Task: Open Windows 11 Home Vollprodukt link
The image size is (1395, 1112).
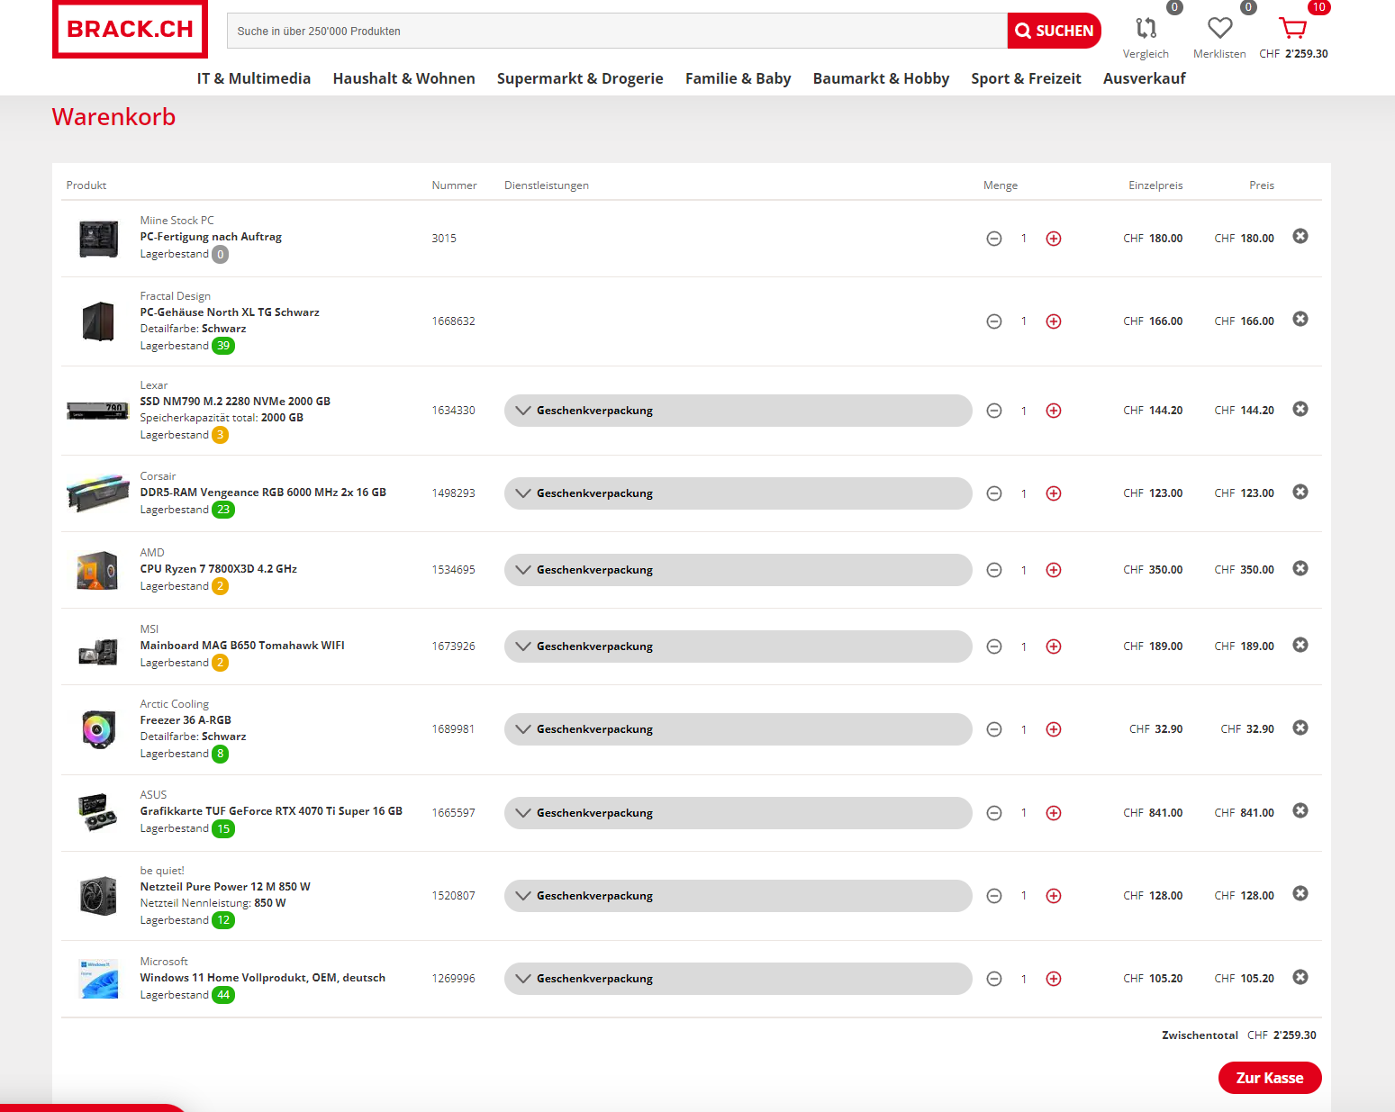Action: click(262, 978)
